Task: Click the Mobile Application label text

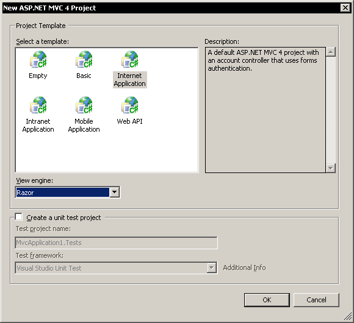Action: (84, 126)
